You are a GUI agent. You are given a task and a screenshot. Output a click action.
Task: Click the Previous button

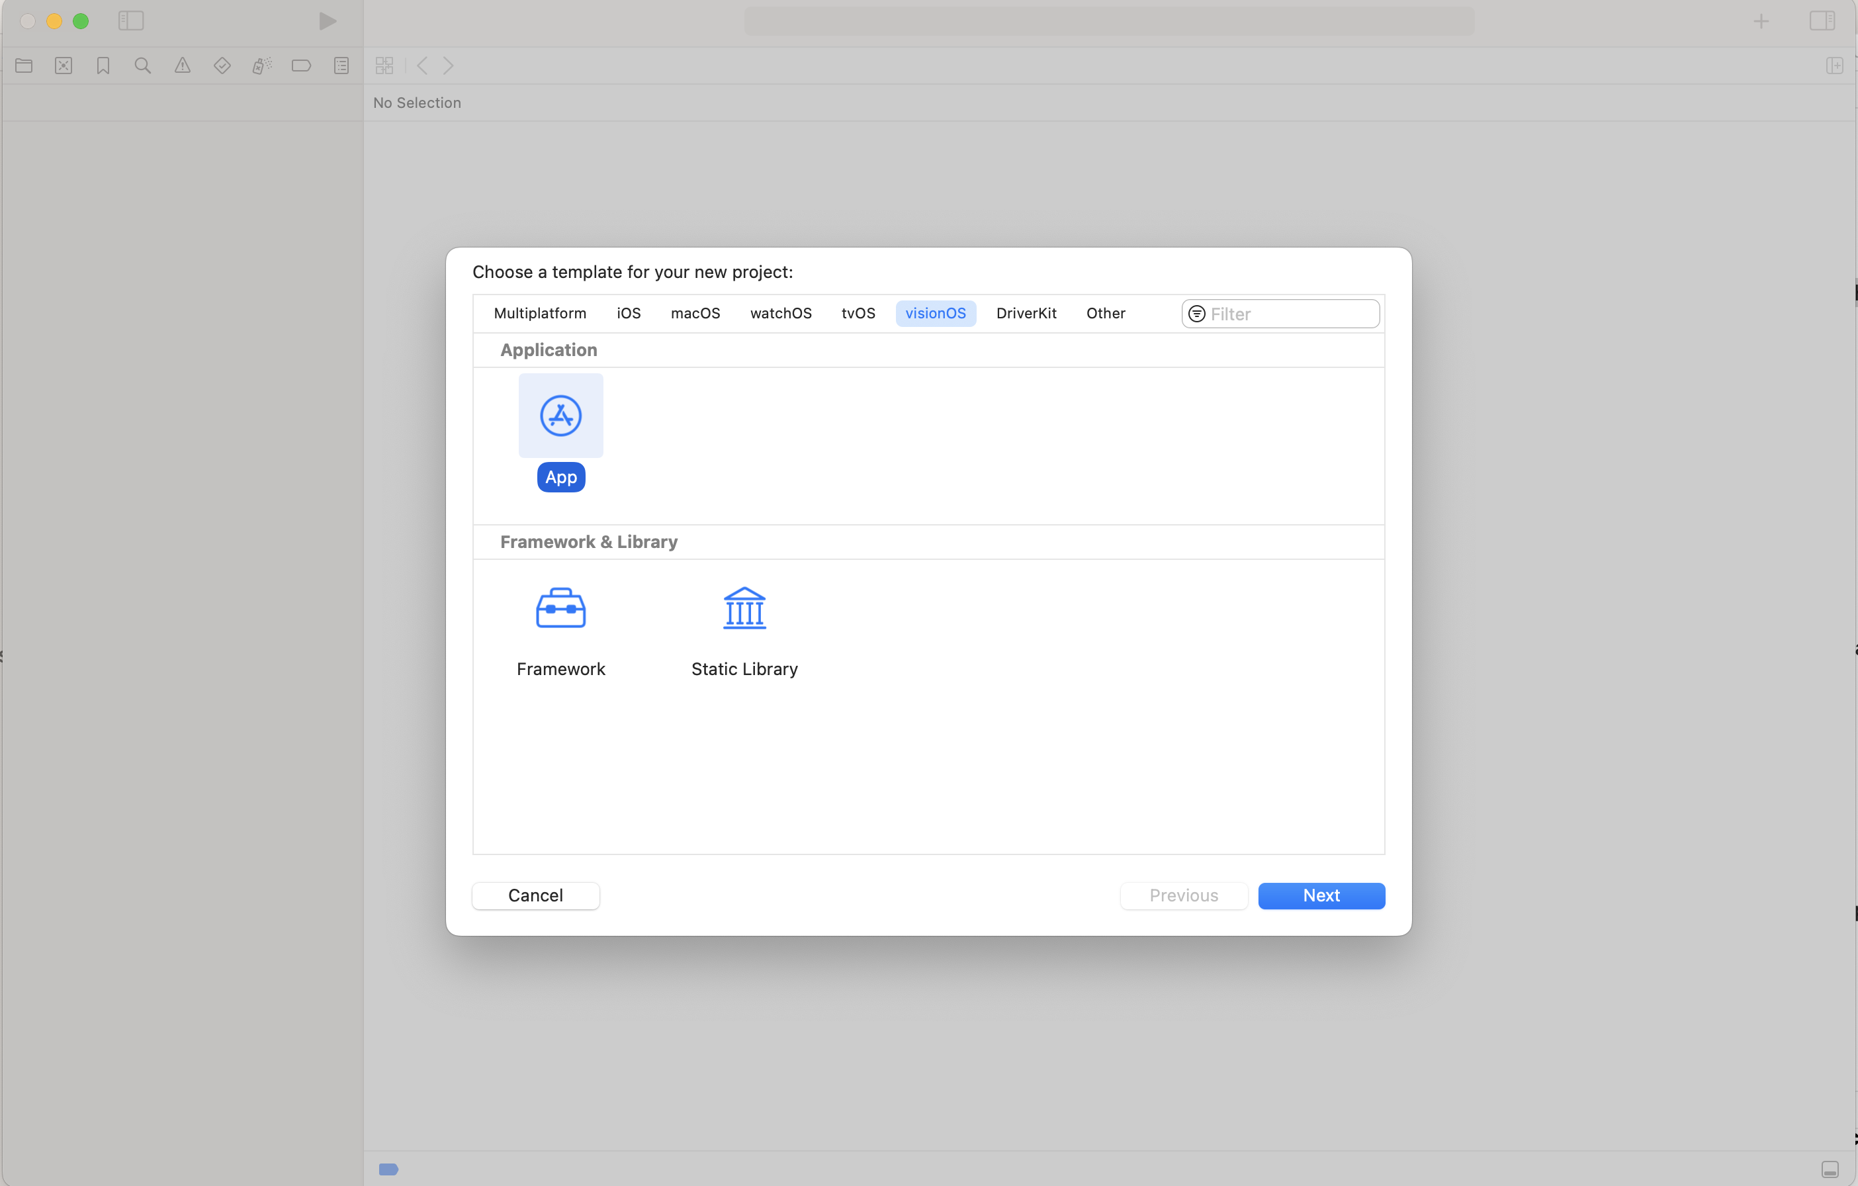1184,896
